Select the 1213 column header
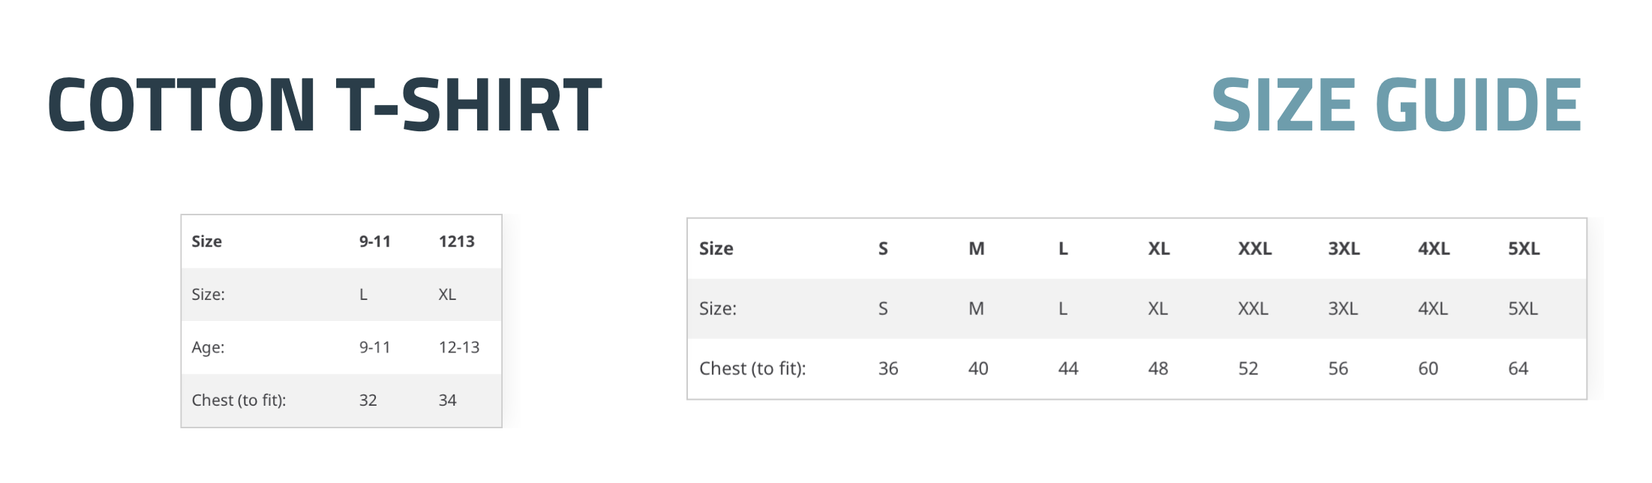Screen dimensions: 1652x483 pos(456,241)
